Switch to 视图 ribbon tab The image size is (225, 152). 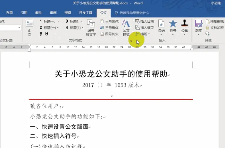pyautogui.click(x=68, y=13)
